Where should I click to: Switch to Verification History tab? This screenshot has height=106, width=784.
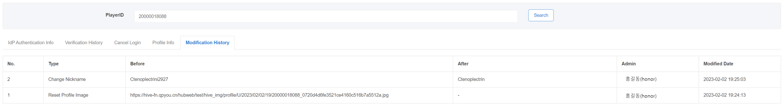(x=84, y=42)
